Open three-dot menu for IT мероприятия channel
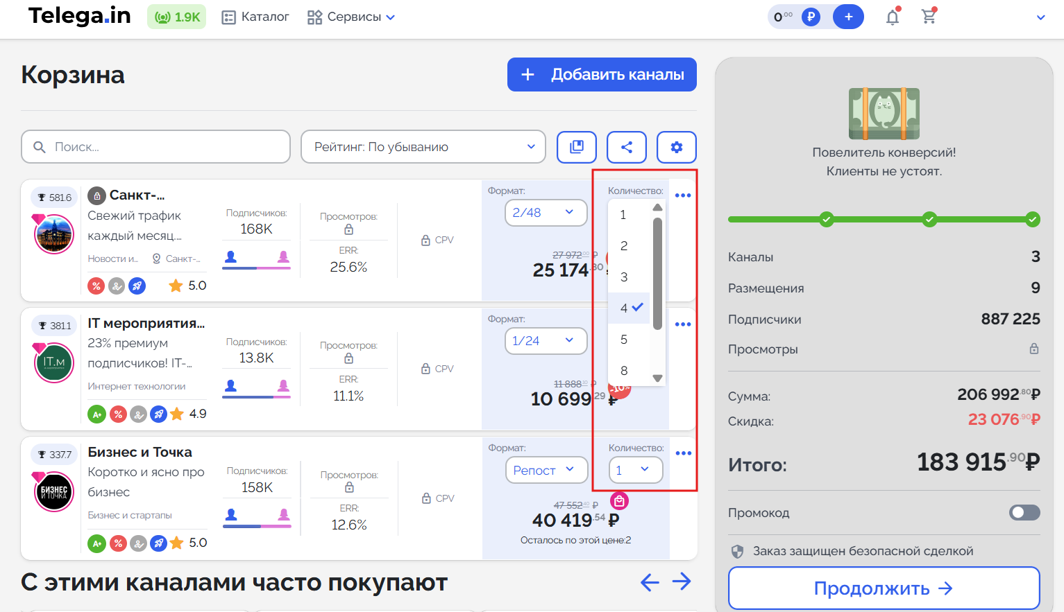Screen dimensions: 1064x612 (x=683, y=324)
